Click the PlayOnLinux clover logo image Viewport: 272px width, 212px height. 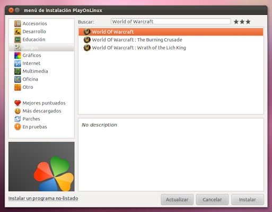point(41,166)
